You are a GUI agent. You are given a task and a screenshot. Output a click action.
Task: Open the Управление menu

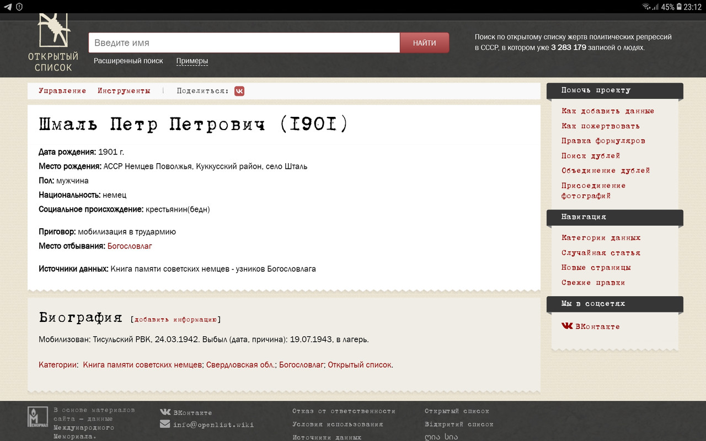click(x=62, y=91)
